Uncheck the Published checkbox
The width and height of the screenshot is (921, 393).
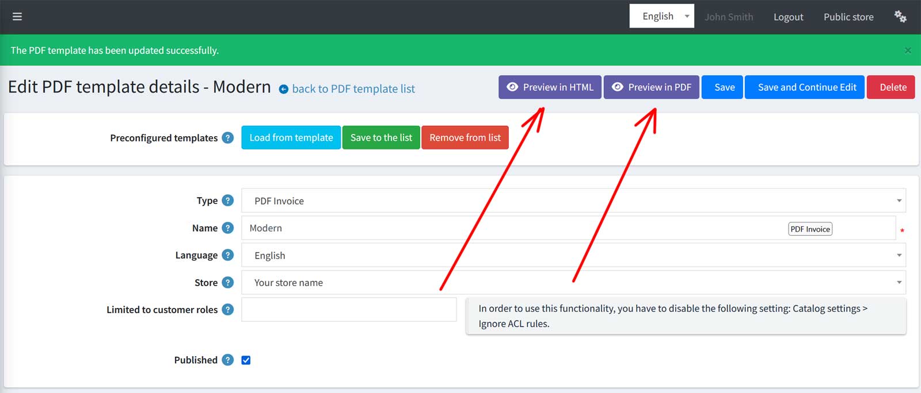point(246,360)
